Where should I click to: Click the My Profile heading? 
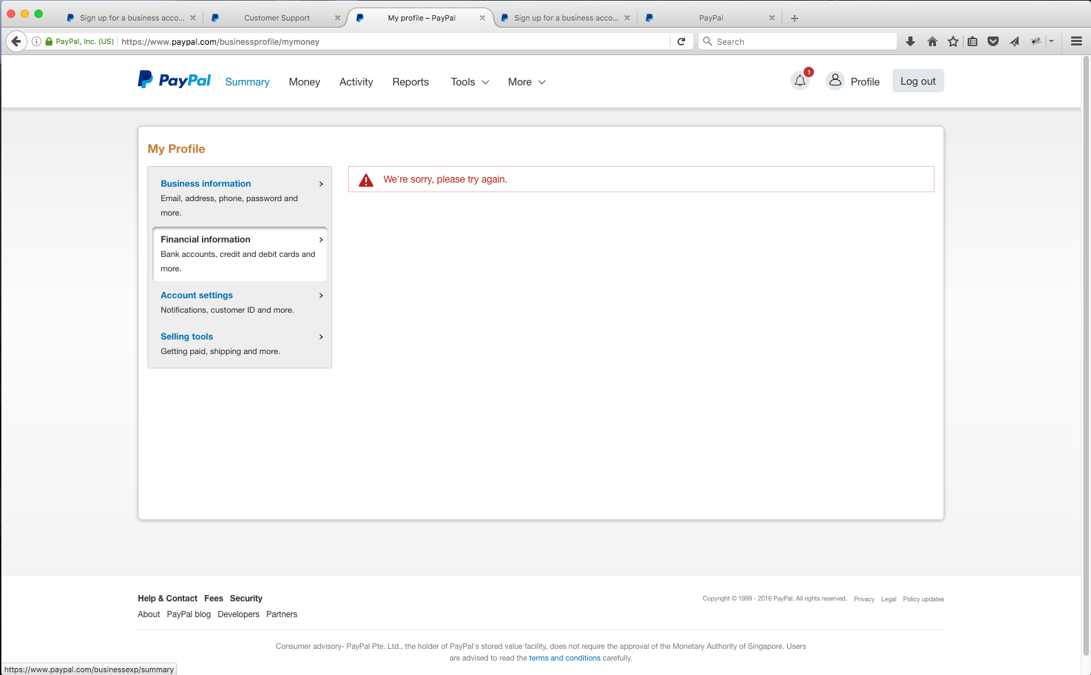pos(176,149)
